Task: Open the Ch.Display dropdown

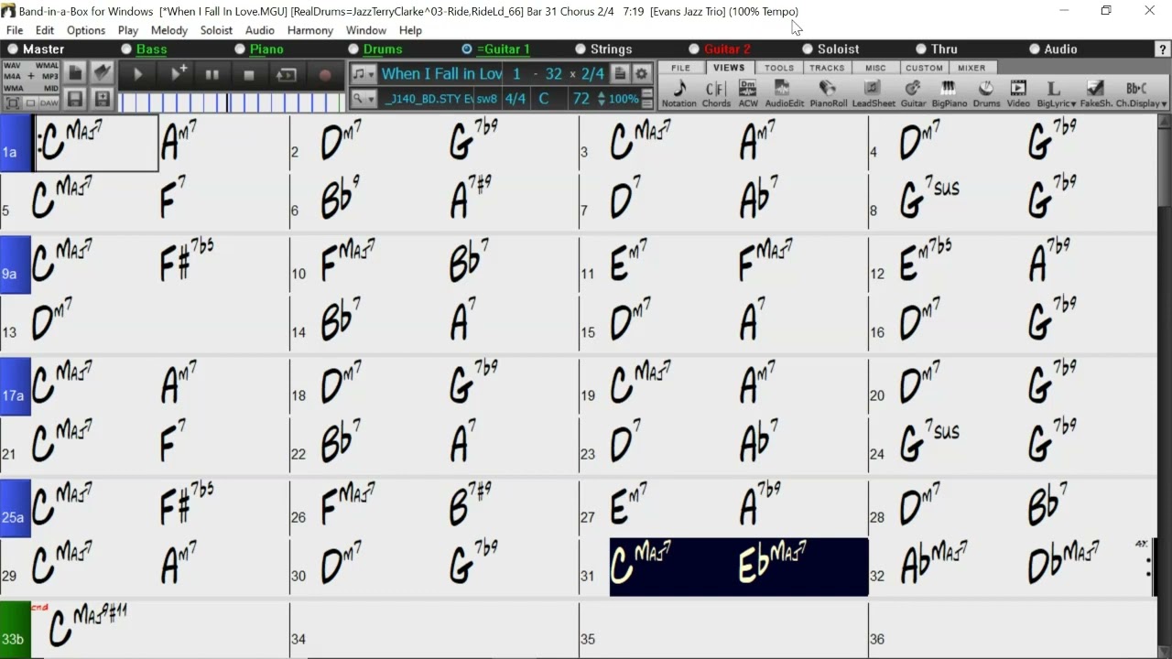Action: coord(1141,94)
